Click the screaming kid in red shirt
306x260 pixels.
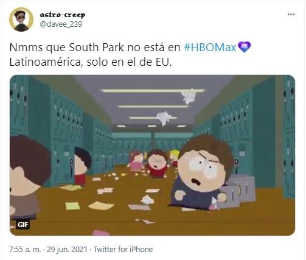[x=157, y=164]
